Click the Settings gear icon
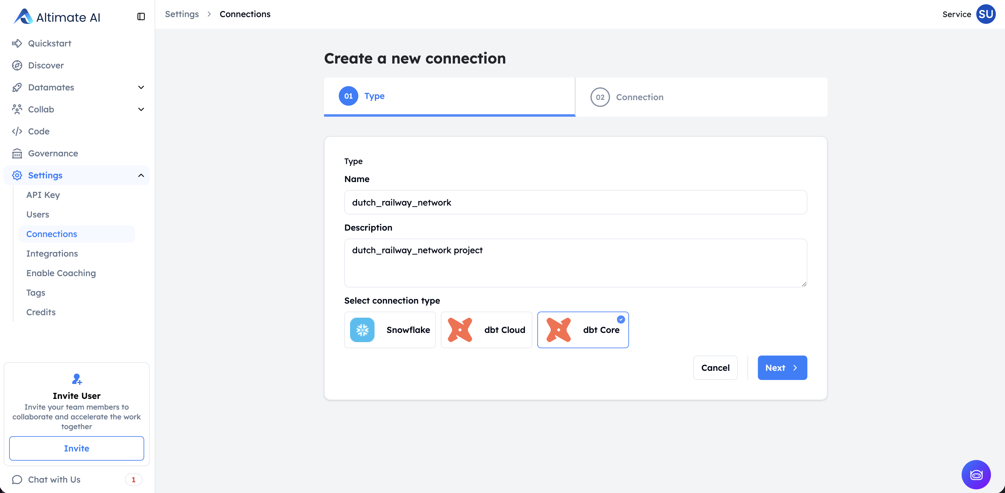Image resolution: width=1005 pixels, height=493 pixels. coord(17,175)
